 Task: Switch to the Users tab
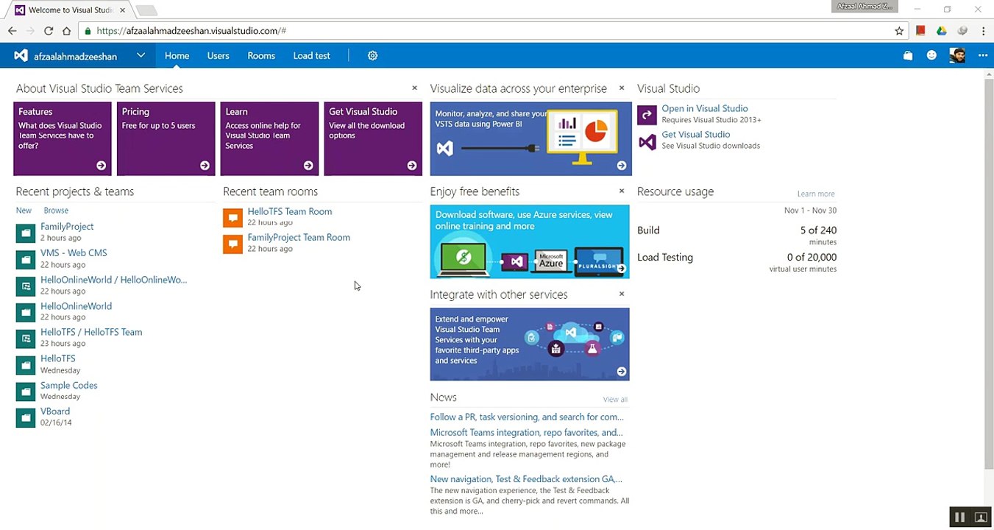click(218, 56)
